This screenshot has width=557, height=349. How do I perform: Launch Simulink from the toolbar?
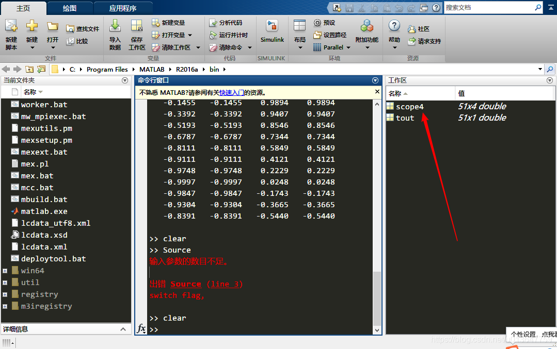click(272, 31)
